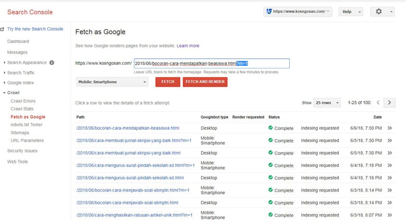The image size is (406, 220).
Task: Click green Complete check for beasiswa row
Action: (x=270, y=128)
